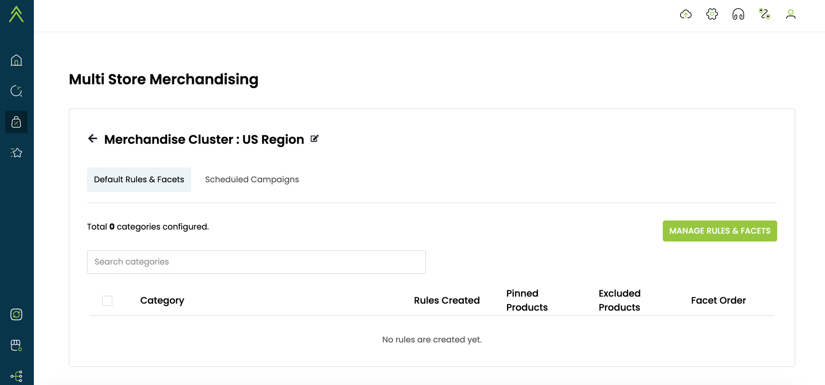The image size is (825, 385).
Task: Open the headset support icon
Action: coord(738,15)
